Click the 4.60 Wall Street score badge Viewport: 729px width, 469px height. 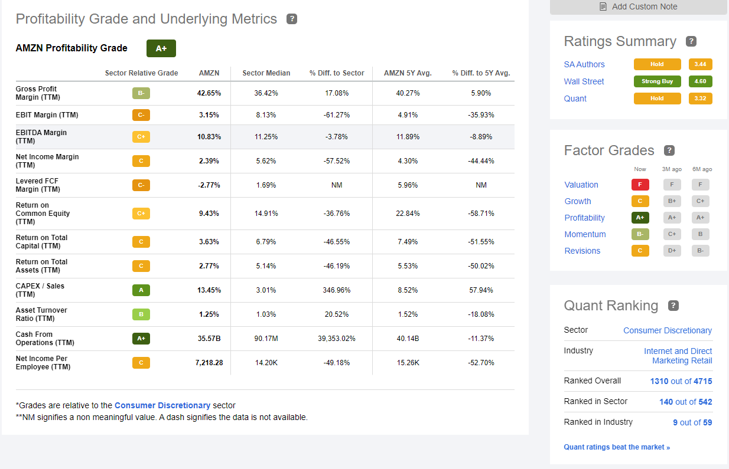700,81
